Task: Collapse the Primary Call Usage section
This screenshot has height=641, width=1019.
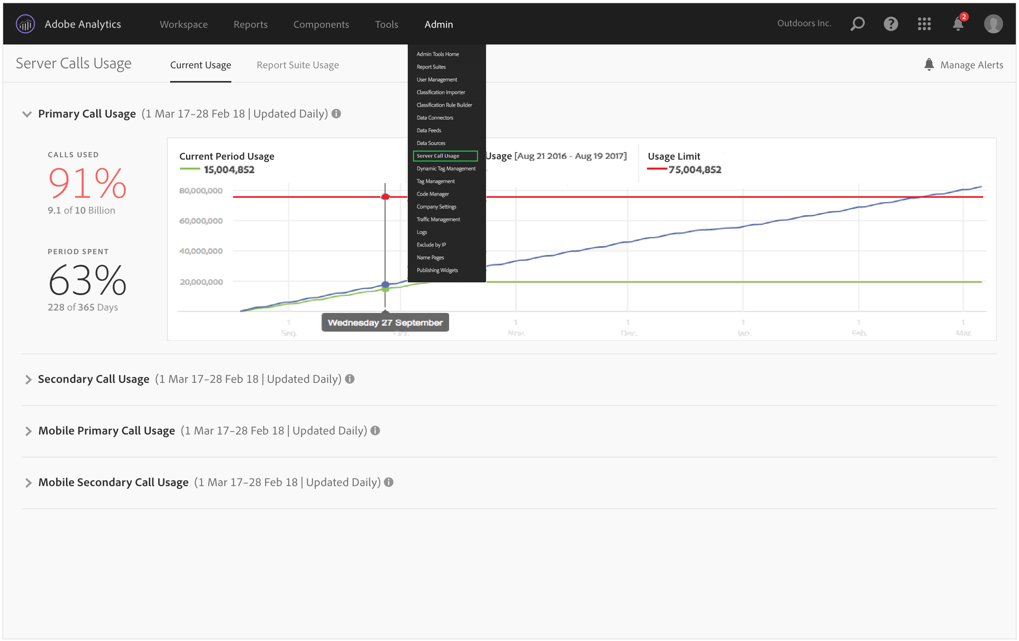Action: (27, 114)
